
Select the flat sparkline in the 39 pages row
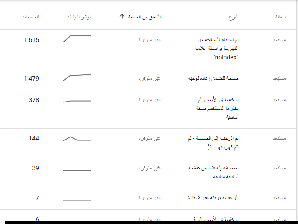coord(77,170)
